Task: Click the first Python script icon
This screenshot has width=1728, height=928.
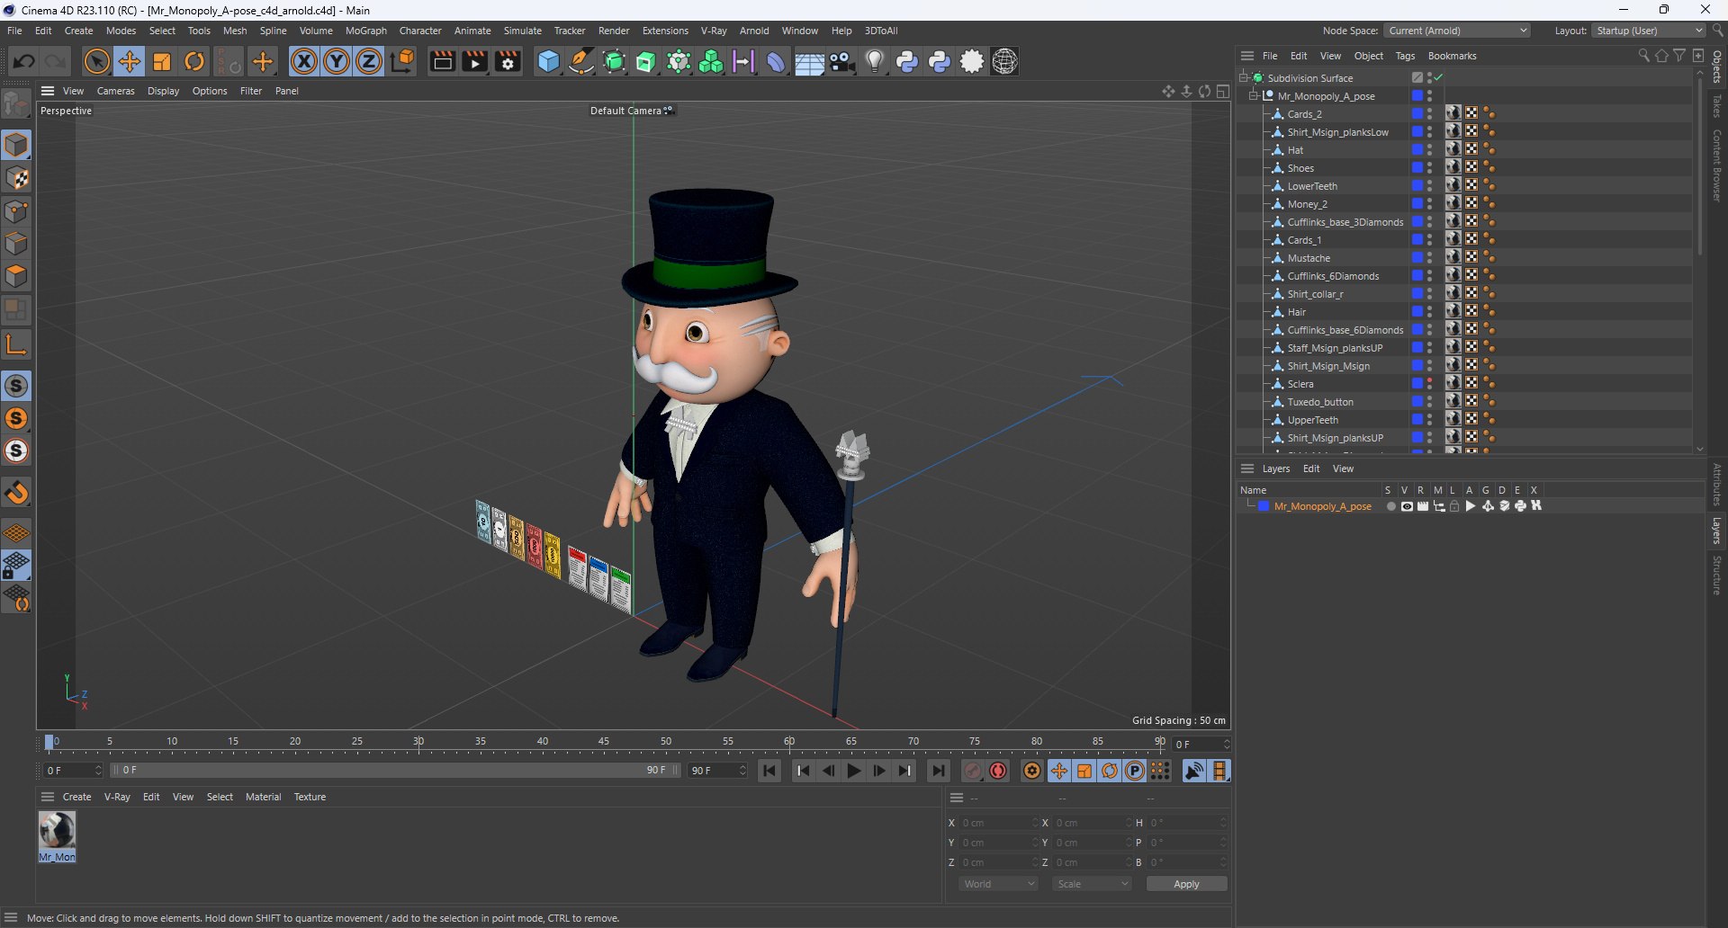Action: tap(907, 61)
